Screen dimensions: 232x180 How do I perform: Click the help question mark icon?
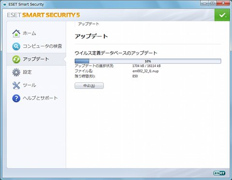[16, 98]
